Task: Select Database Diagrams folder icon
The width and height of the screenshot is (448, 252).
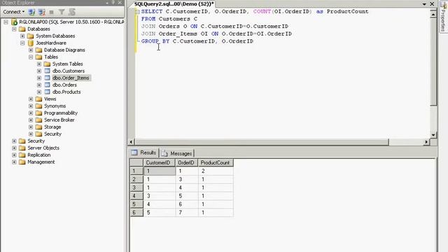Action: point(39,50)
